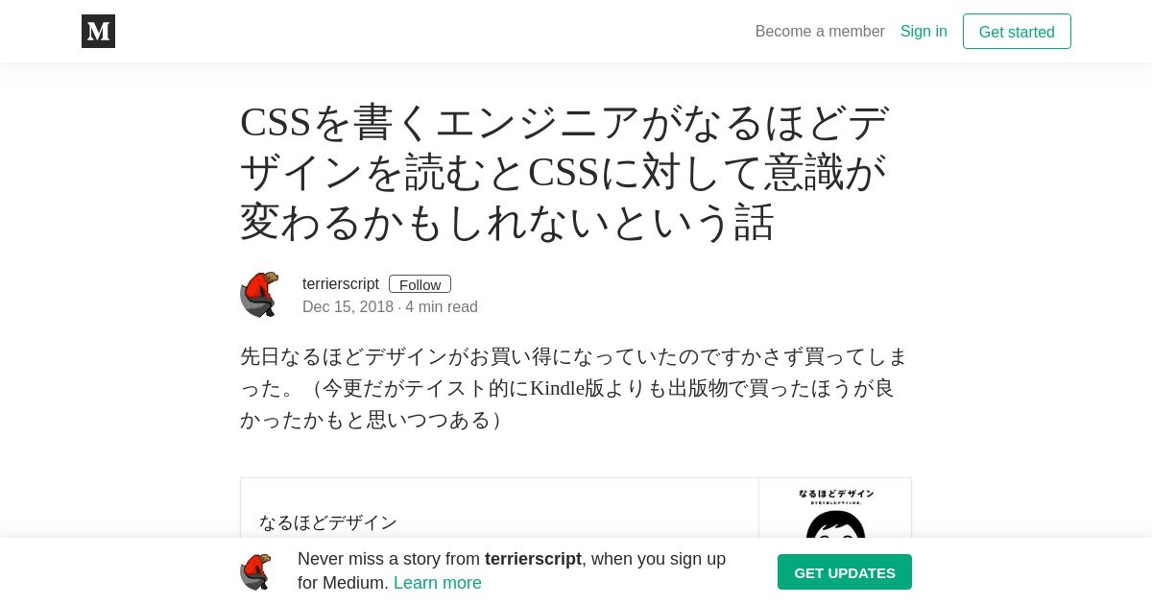
Task: Follow the author terrierscript
Action: tap(420, 284)
